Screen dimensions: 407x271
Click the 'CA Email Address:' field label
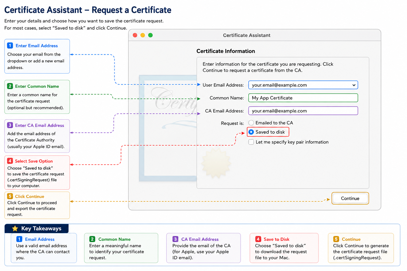click(x=224, y=111)
